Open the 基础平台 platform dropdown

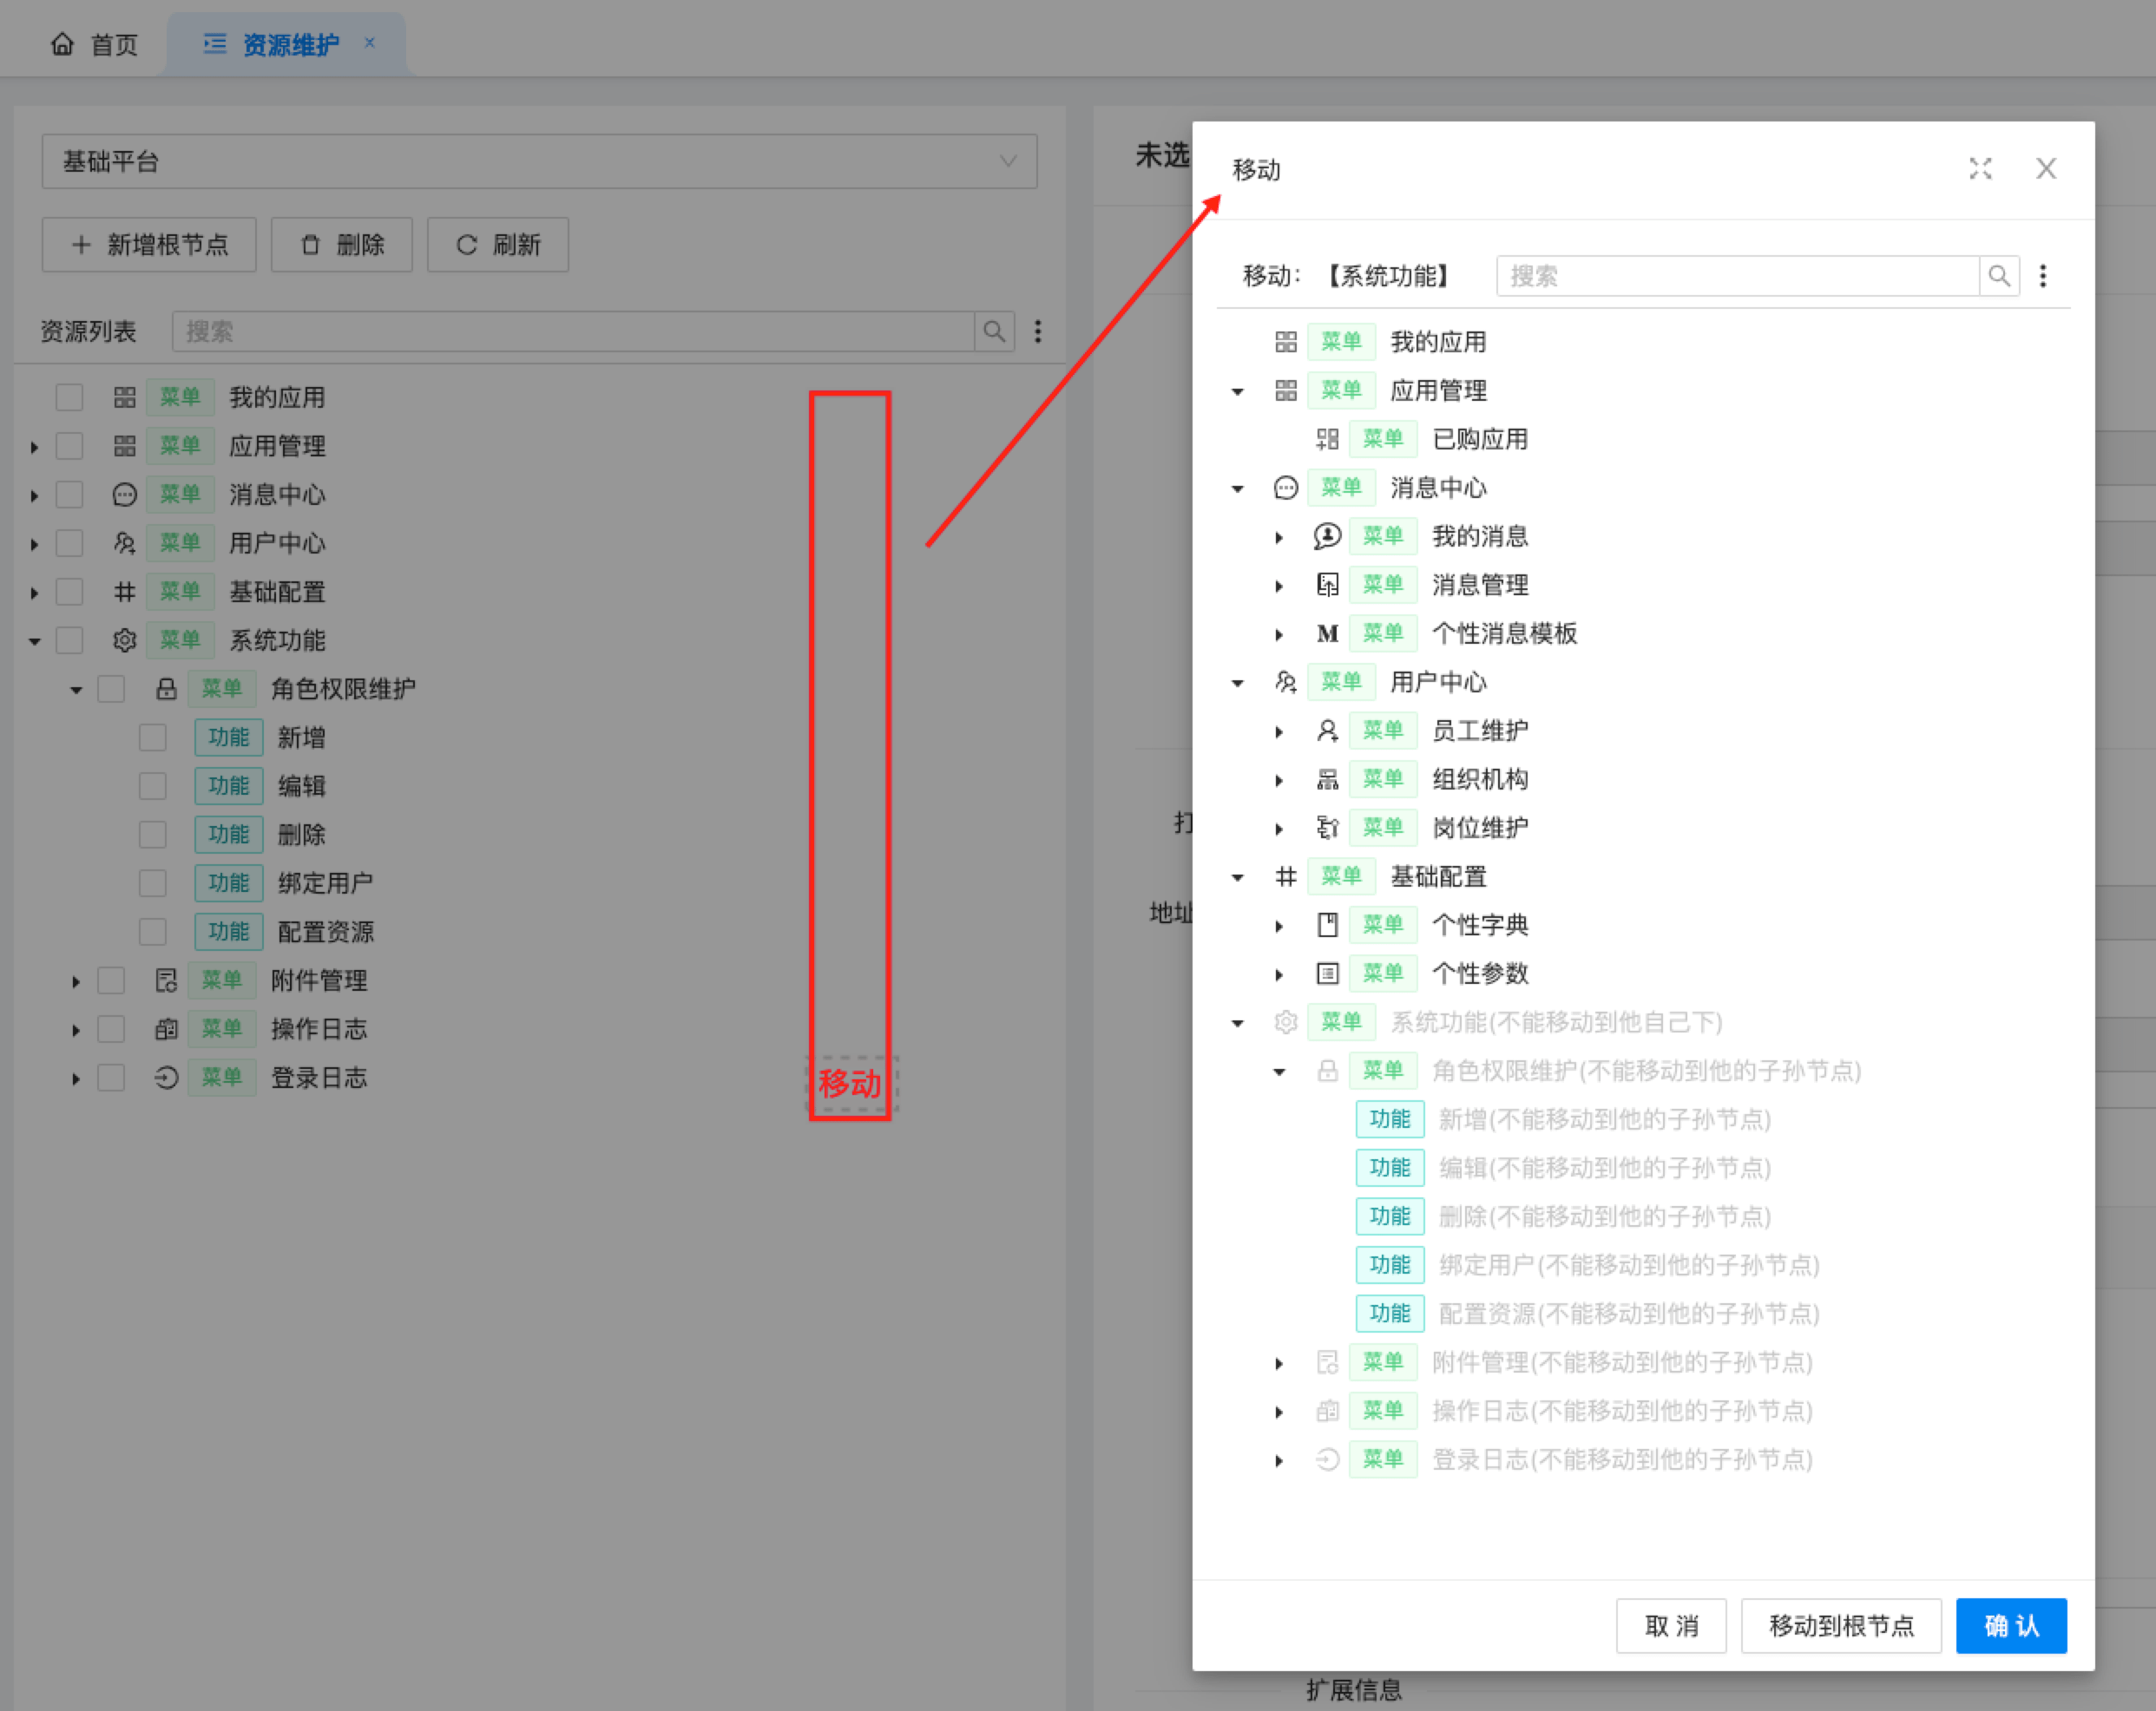tap(539, 162)
